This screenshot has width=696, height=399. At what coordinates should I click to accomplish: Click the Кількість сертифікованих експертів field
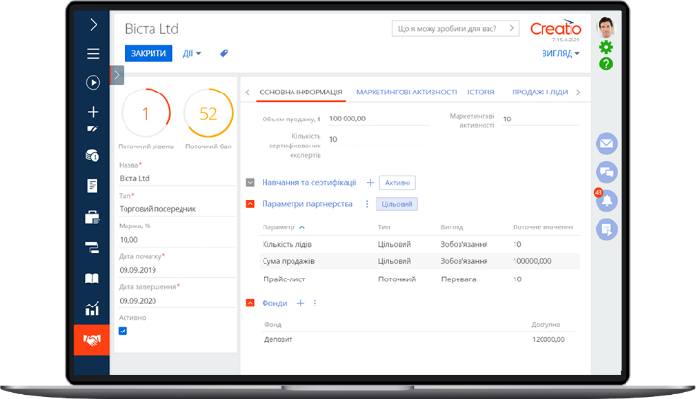(378, 139)
